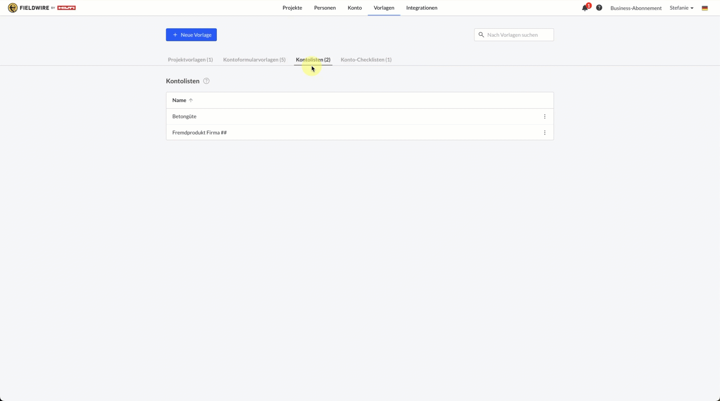Click the Business-Abonnement link
The height and width of the screenshot is (401, 720).
pyautogui.click(x=636, y=8)
